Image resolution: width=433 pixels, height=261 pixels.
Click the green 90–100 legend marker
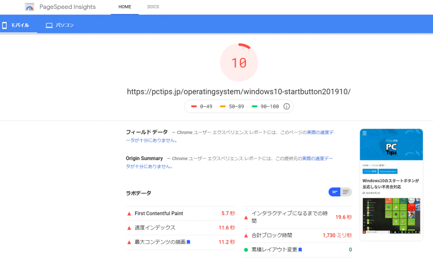(255, 106)
